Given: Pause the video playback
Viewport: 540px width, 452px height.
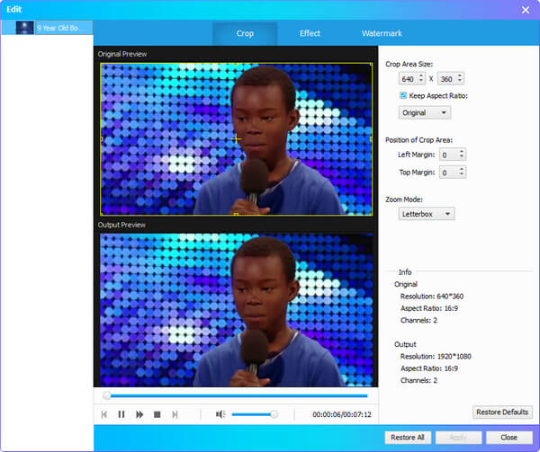Looking at the screenshot, I should pyautogui.click(x=121, y=414).
